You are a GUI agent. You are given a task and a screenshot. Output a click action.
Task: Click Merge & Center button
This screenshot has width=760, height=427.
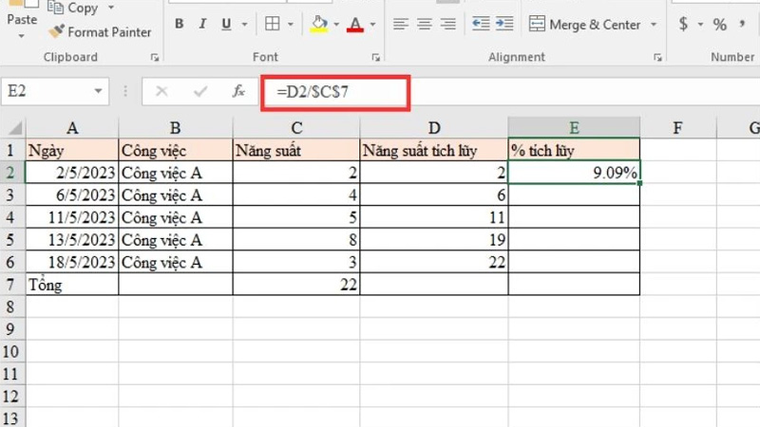point(584,25)
